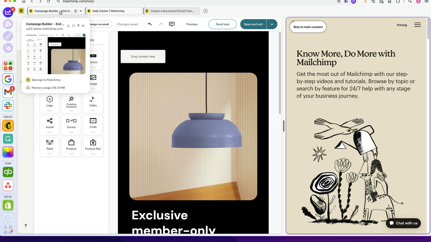Open the browser main menu

tap(426, 1)
